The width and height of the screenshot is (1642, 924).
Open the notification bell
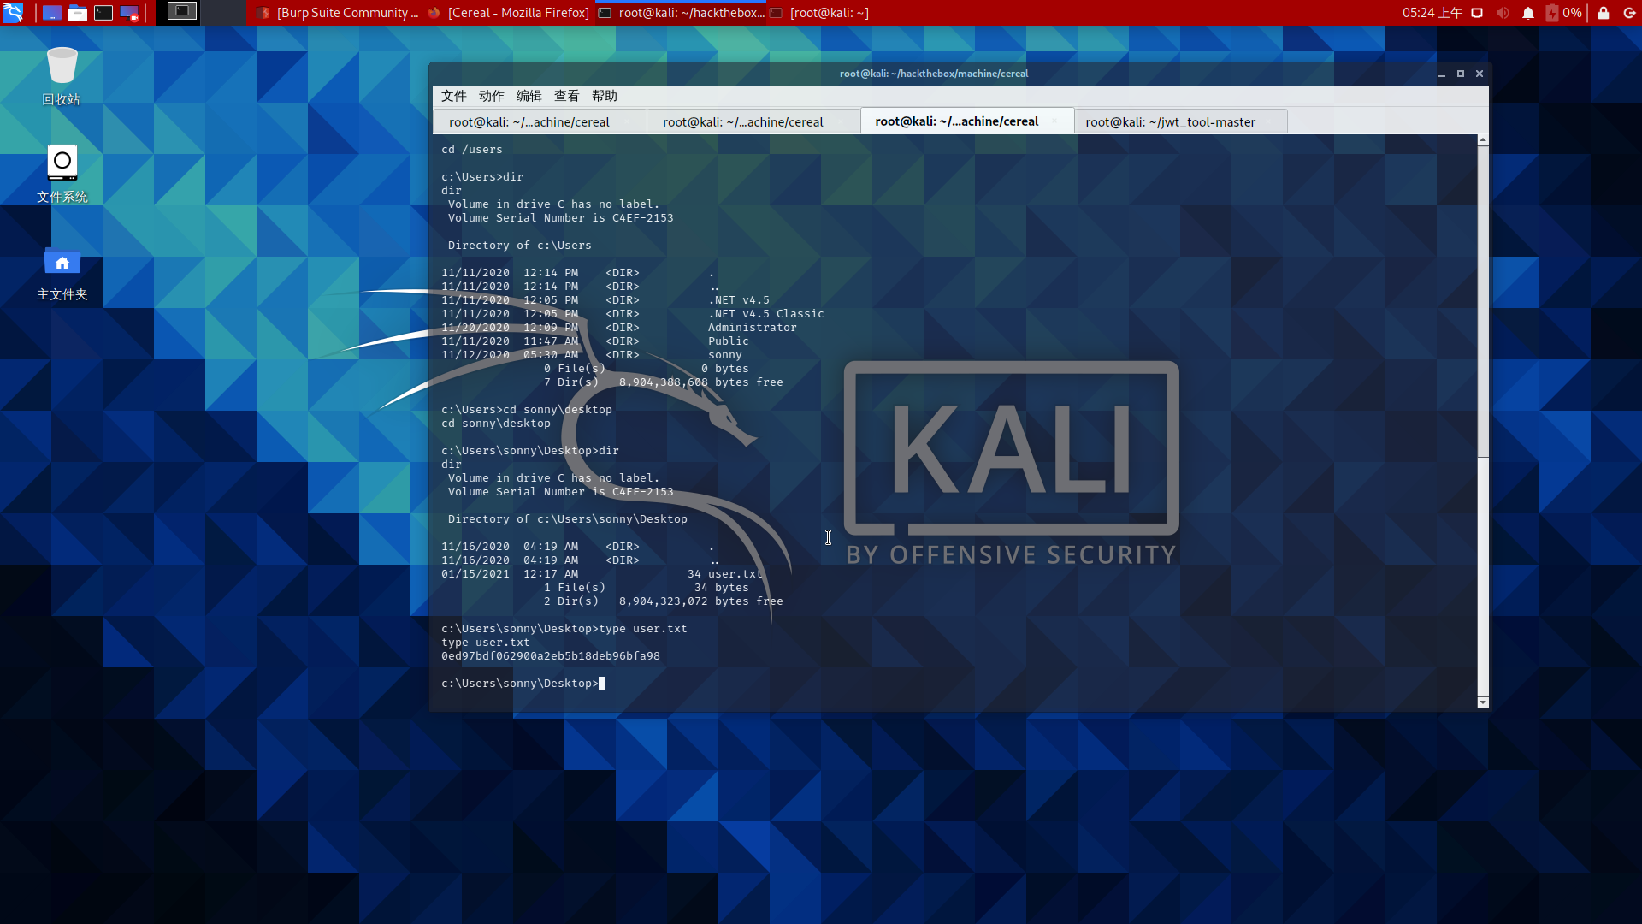(x=1527, y=13)
